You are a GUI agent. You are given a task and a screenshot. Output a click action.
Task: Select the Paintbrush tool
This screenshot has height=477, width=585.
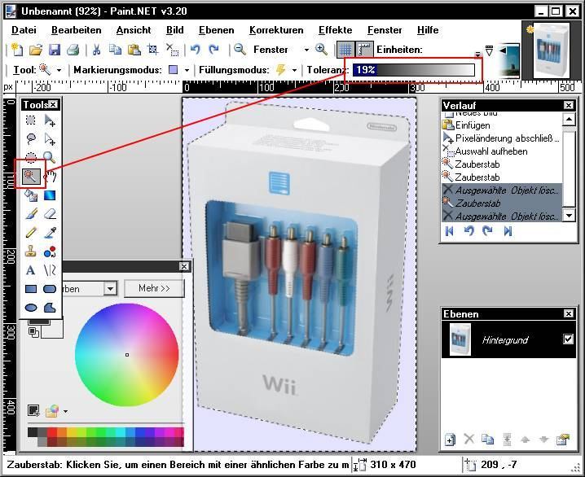31,214
